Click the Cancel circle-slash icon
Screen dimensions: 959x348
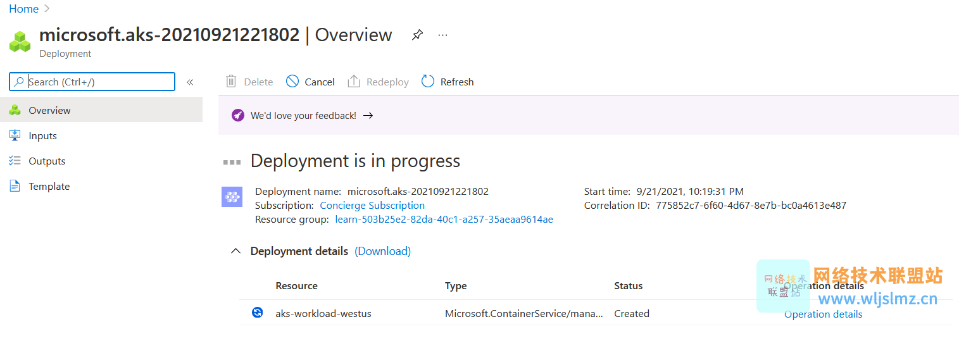[292, 81]
